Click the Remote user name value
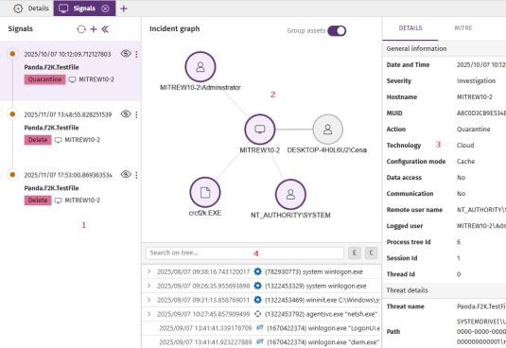The width and height of the screenshot is (506, 348). [x=481, y=210]
